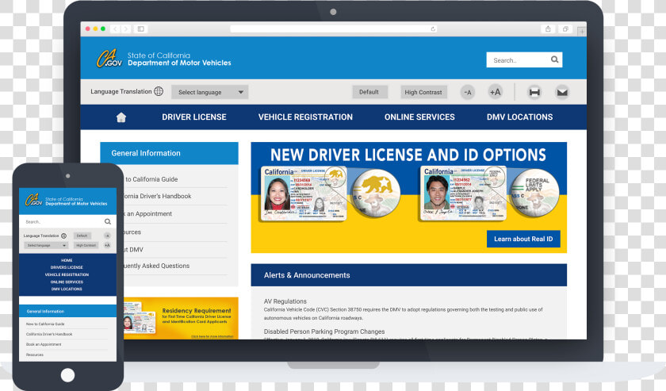666x391 pixels.
Task: Tap the Default contrast button on the phone
Action: (x=82, y=236)
